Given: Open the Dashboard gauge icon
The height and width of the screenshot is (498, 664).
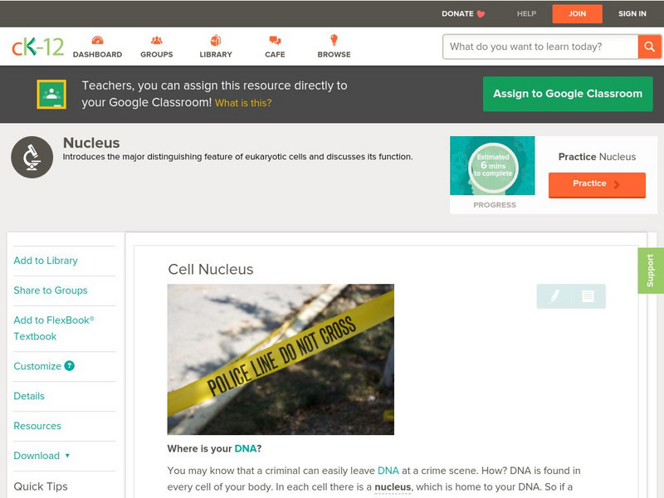Looking at the screenshot, I should (x=97, y=40).
